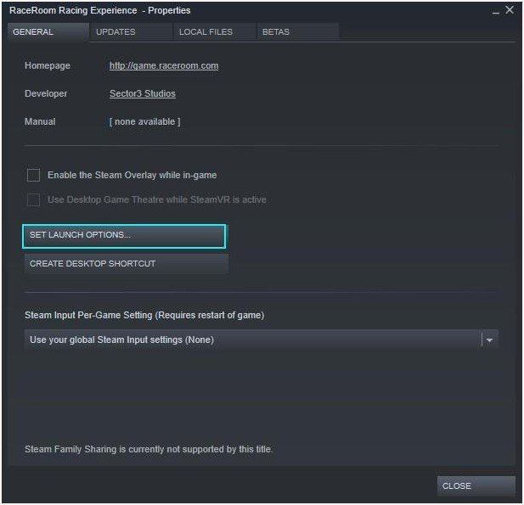Click the Homepage field label
Screen dimensions: 524x505
[48, 66]
